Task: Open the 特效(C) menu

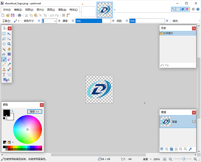Action: tap(74, 10)
